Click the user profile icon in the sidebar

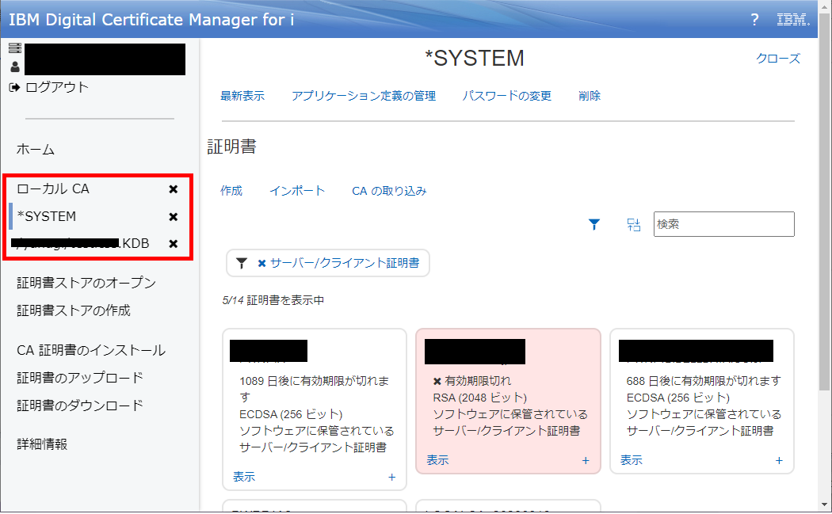tap(15, 67)
